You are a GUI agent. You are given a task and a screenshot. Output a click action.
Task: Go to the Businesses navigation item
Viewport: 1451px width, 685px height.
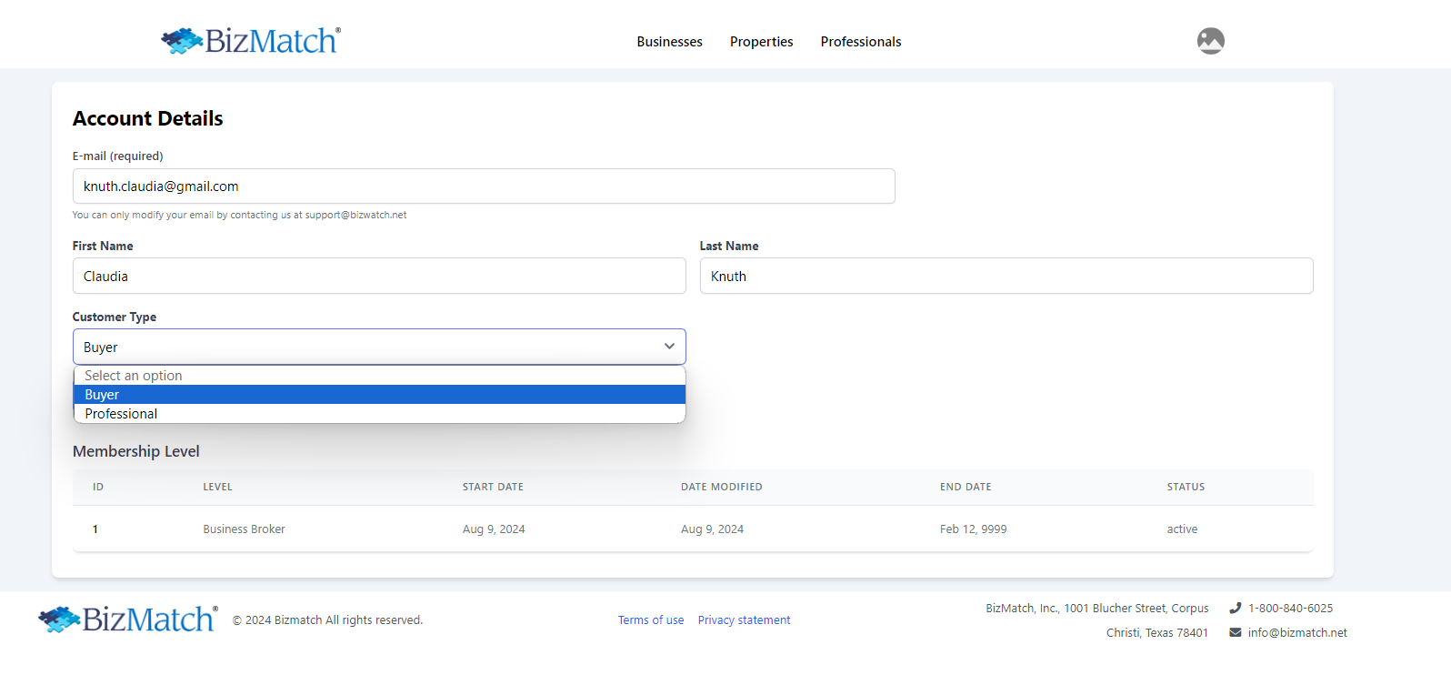[669, 42]
